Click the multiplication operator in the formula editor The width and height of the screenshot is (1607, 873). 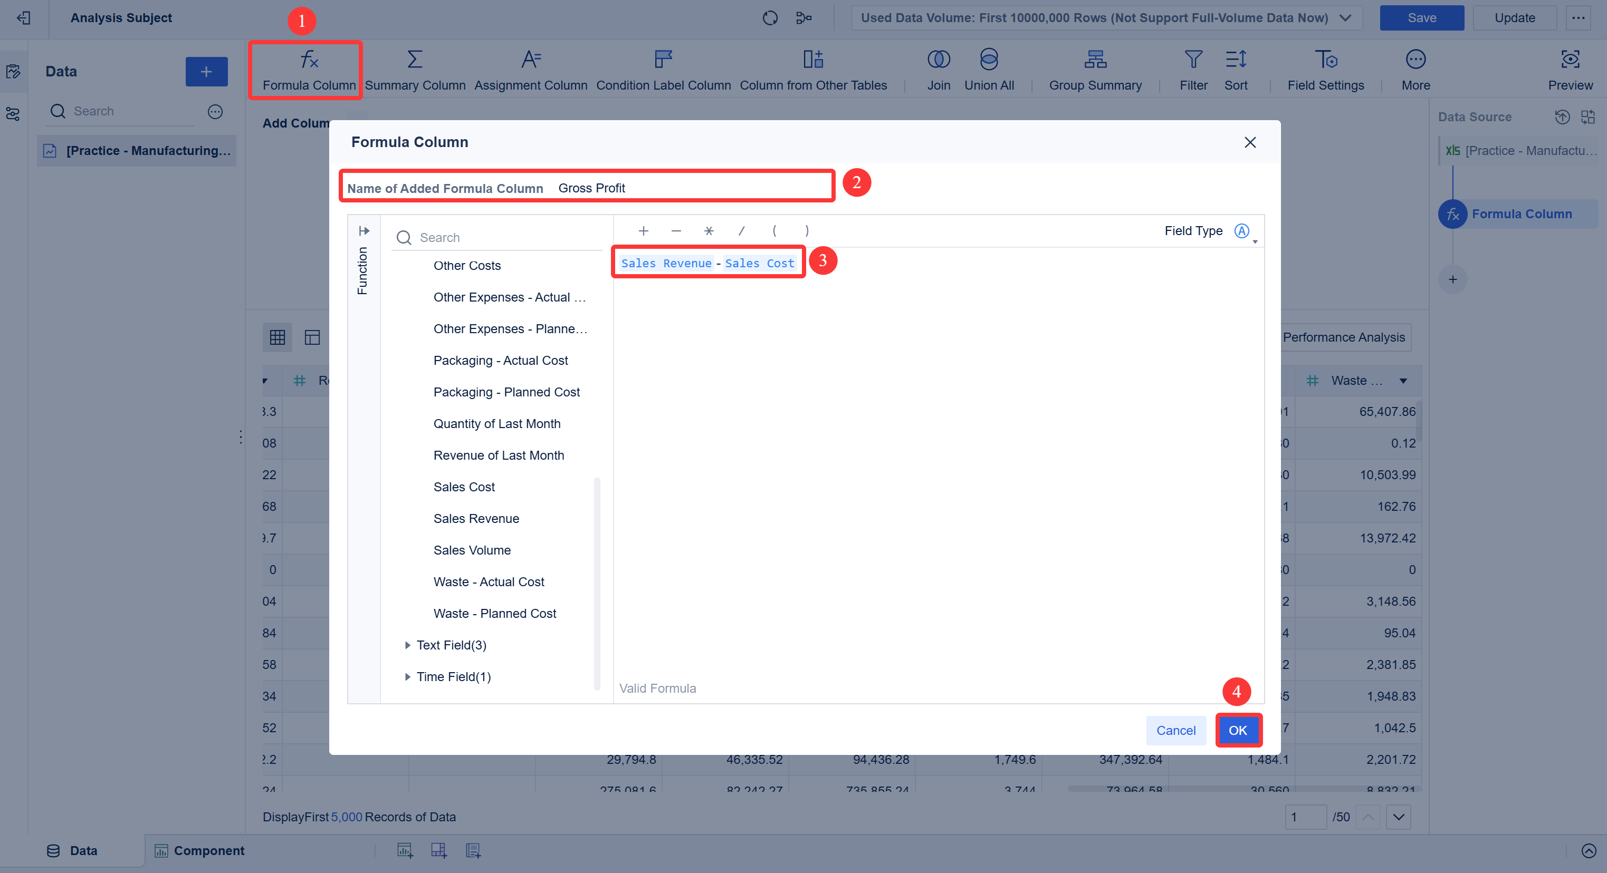(709, 231)
